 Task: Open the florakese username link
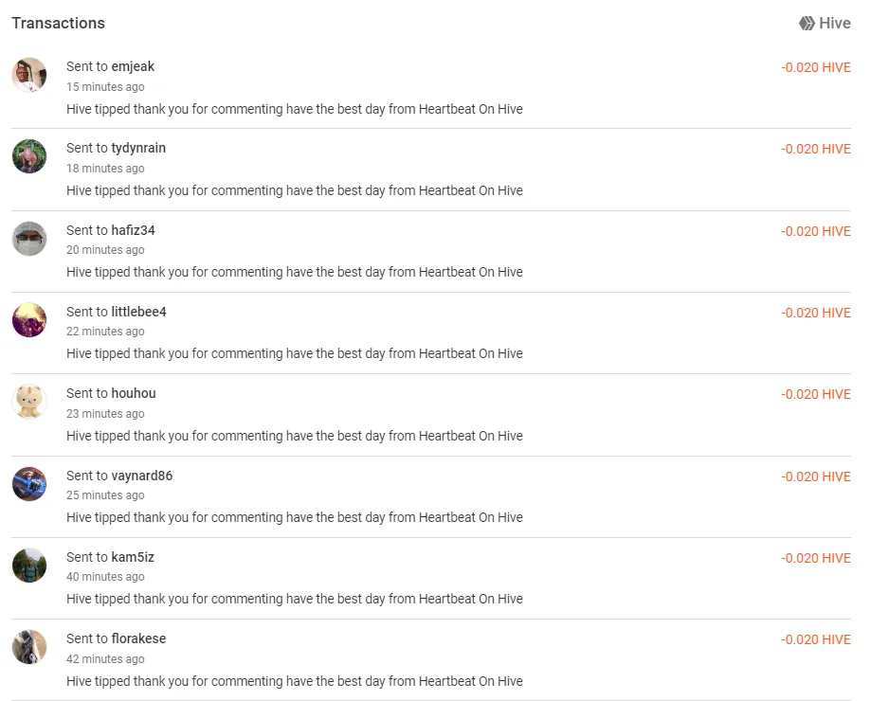click(138, 638)
